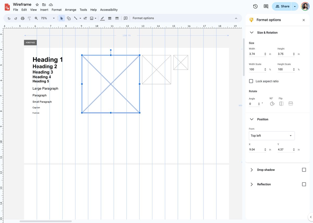The width and height of the screenshot is (313, 223).
Task: Open the Format menu
Action: (56, 10)
